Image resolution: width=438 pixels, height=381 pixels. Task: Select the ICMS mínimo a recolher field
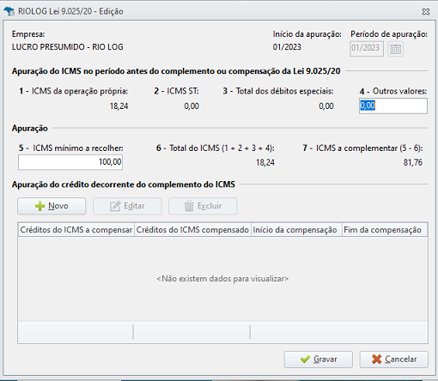(x=70, y=162)
